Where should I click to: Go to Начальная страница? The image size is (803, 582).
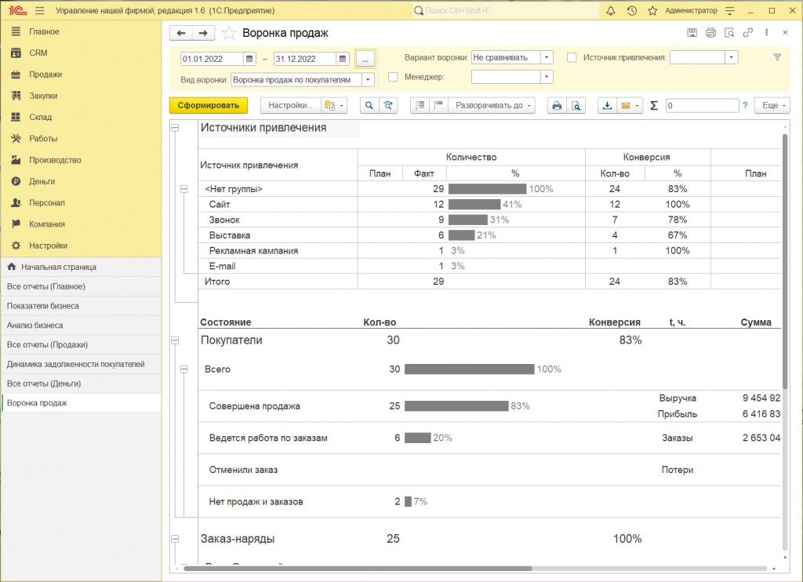coord(81,267)
